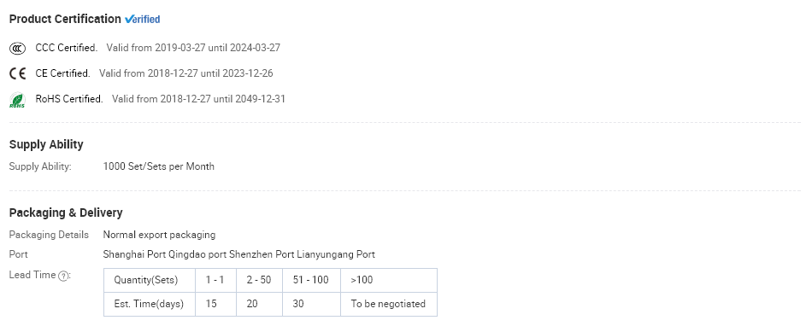812x332 pixels.
Task: Click the 51 - 100 quantity cell
Action: click(311, 280)
